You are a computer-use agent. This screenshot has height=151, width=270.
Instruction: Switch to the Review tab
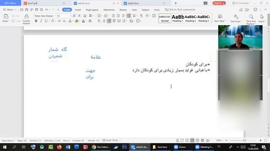(x=123, y=10)
